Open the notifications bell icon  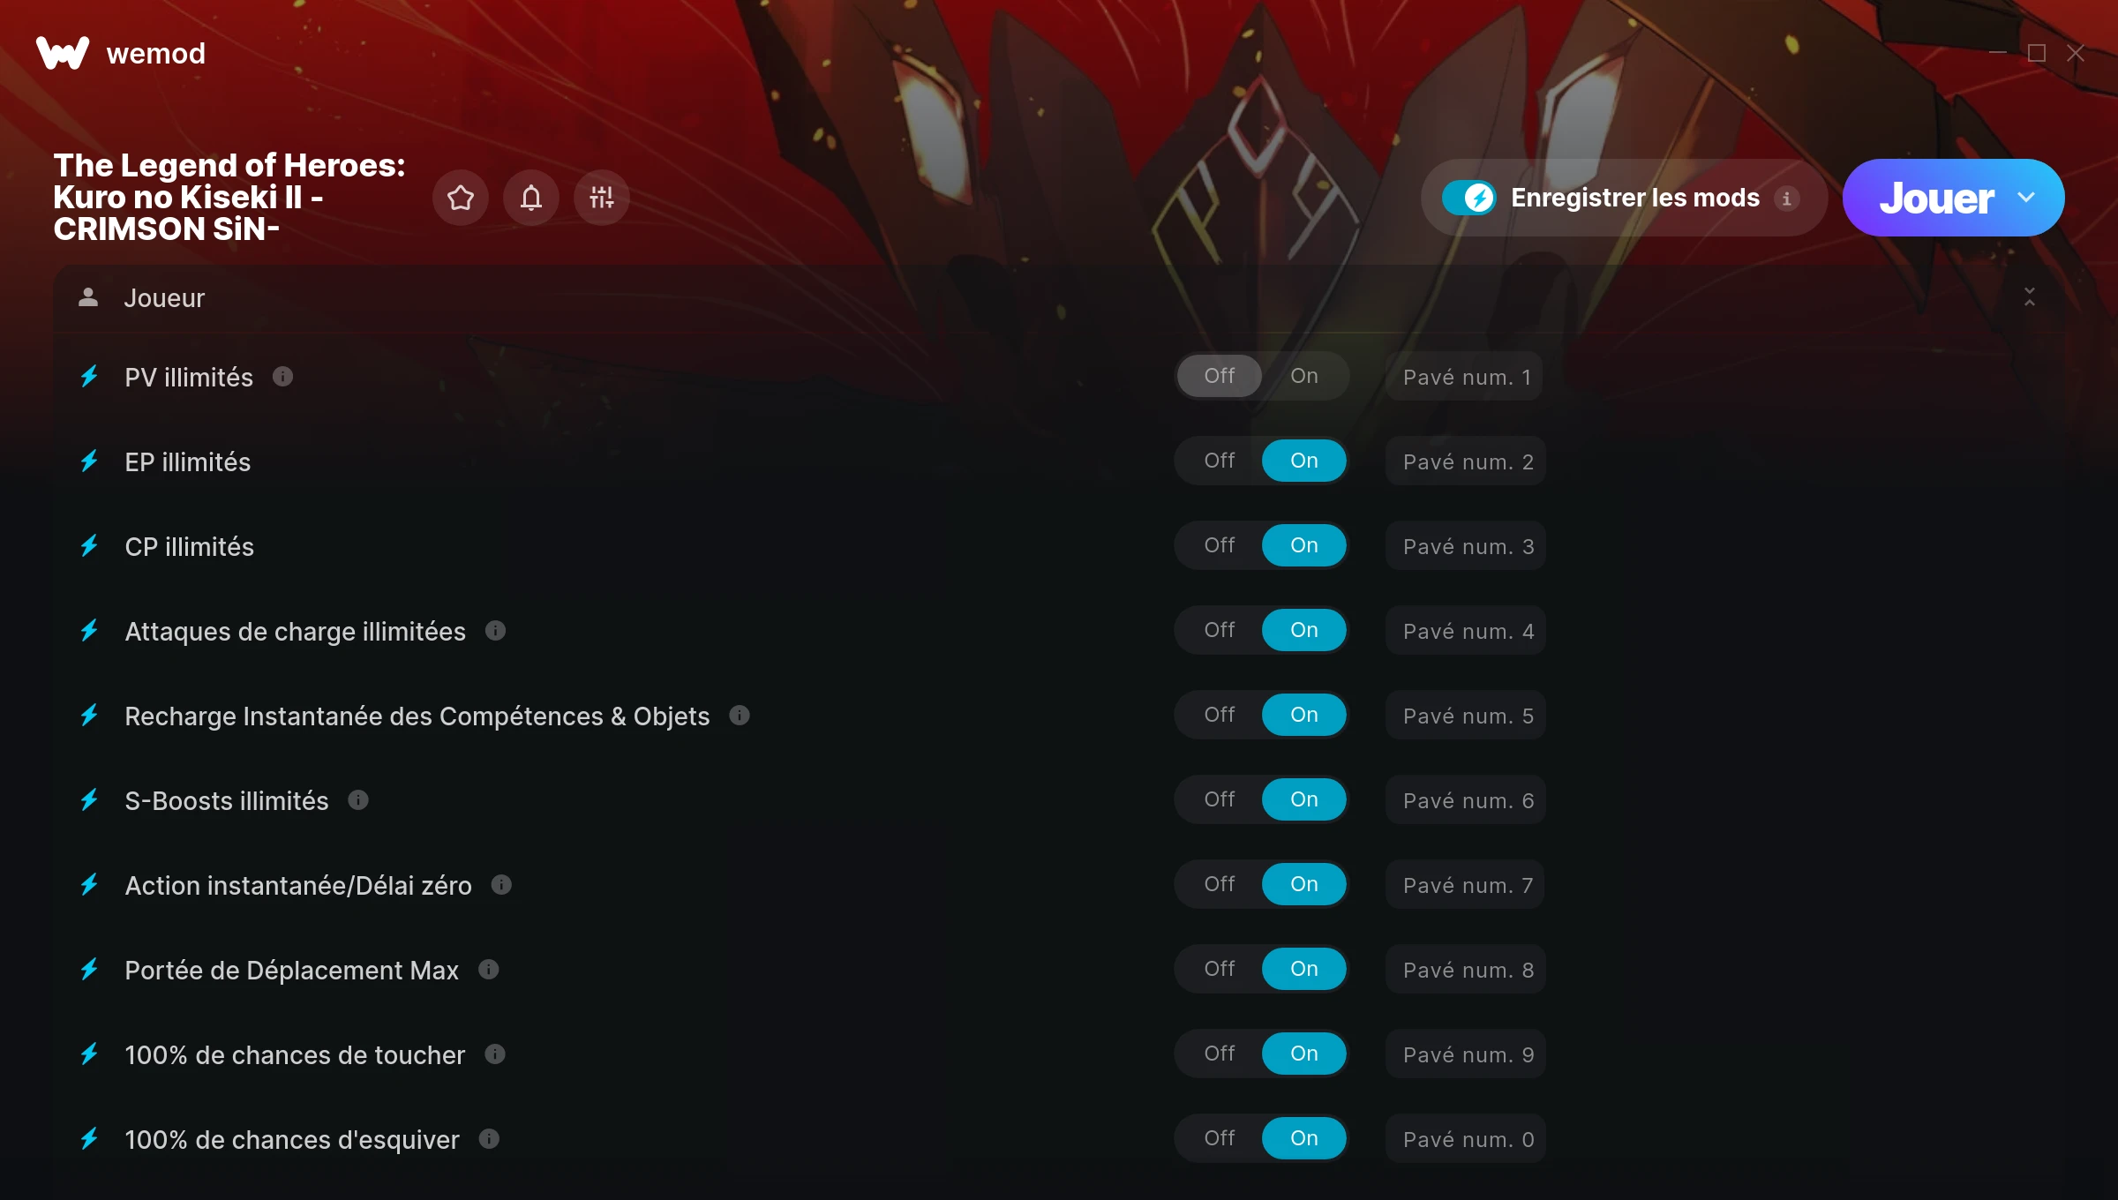531,198
